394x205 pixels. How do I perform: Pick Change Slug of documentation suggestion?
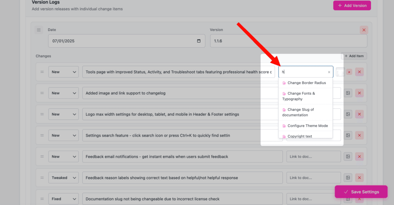pyautogui.click(x=300, y=112)
